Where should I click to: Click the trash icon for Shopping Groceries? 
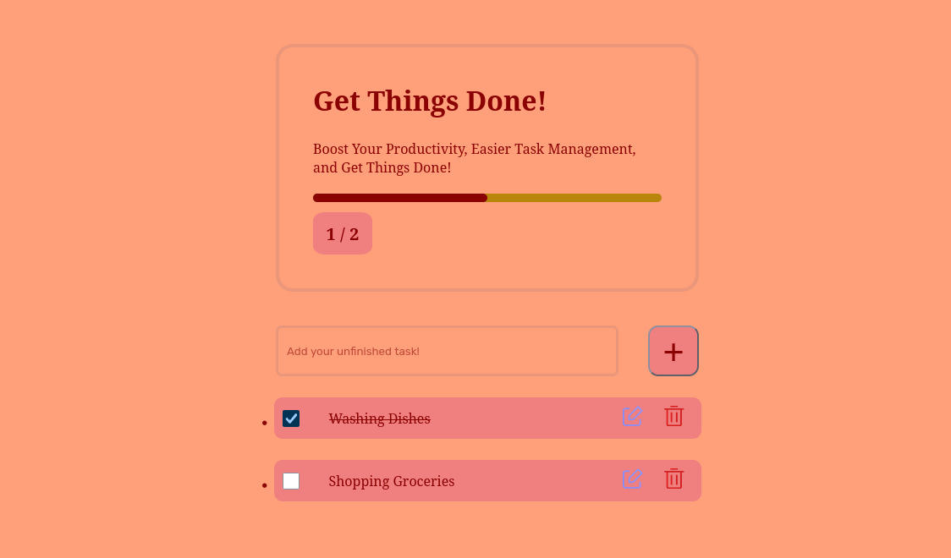click(x=673, y=479)
